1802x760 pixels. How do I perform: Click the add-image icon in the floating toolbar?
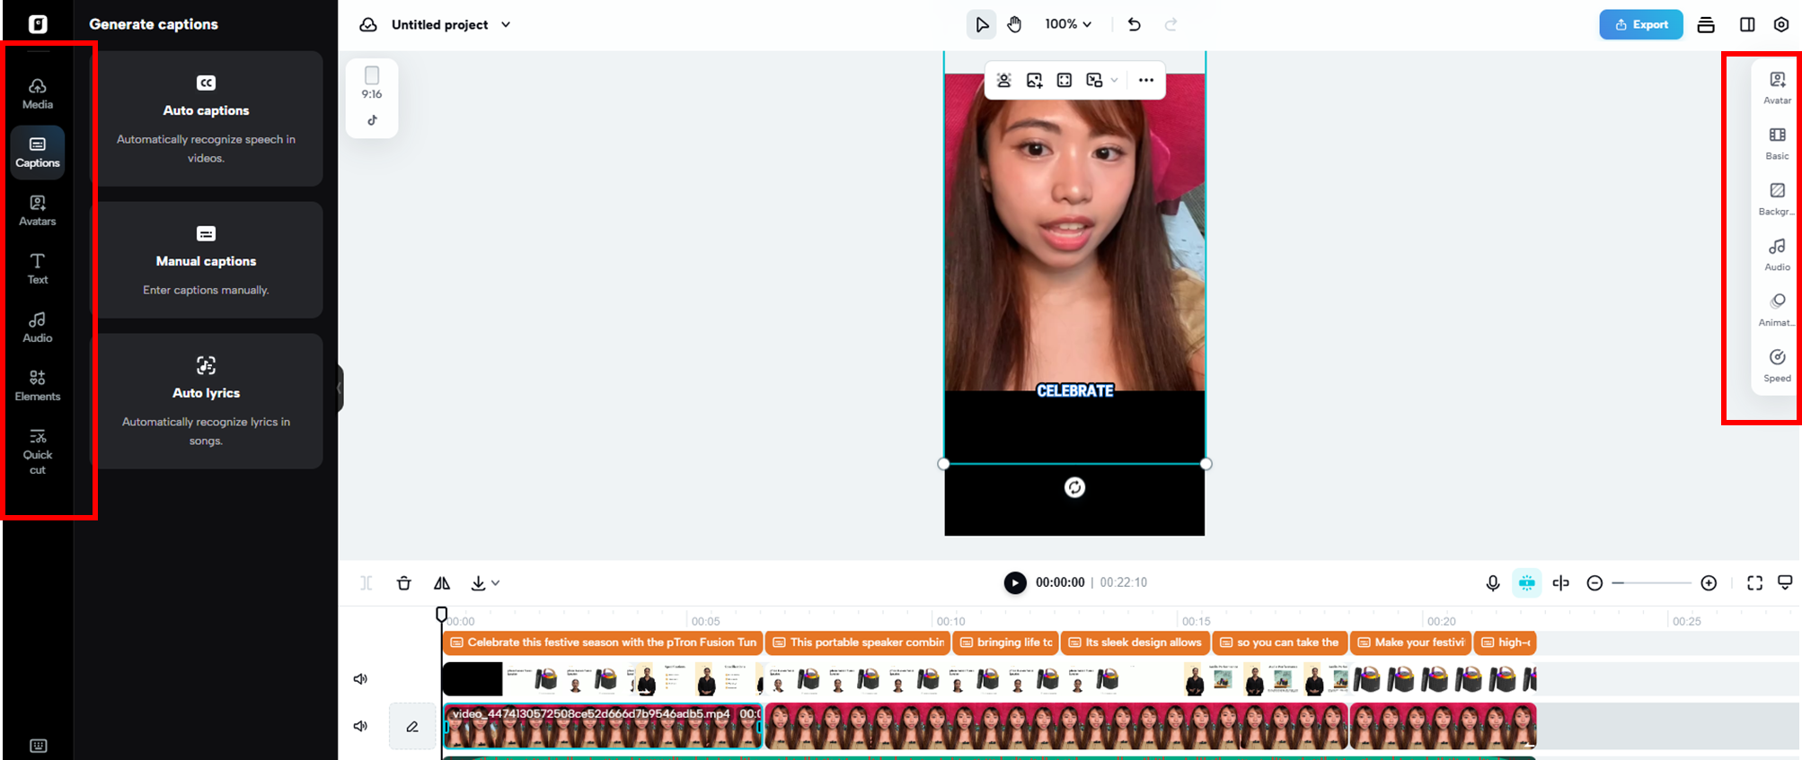click(1035, 80)
